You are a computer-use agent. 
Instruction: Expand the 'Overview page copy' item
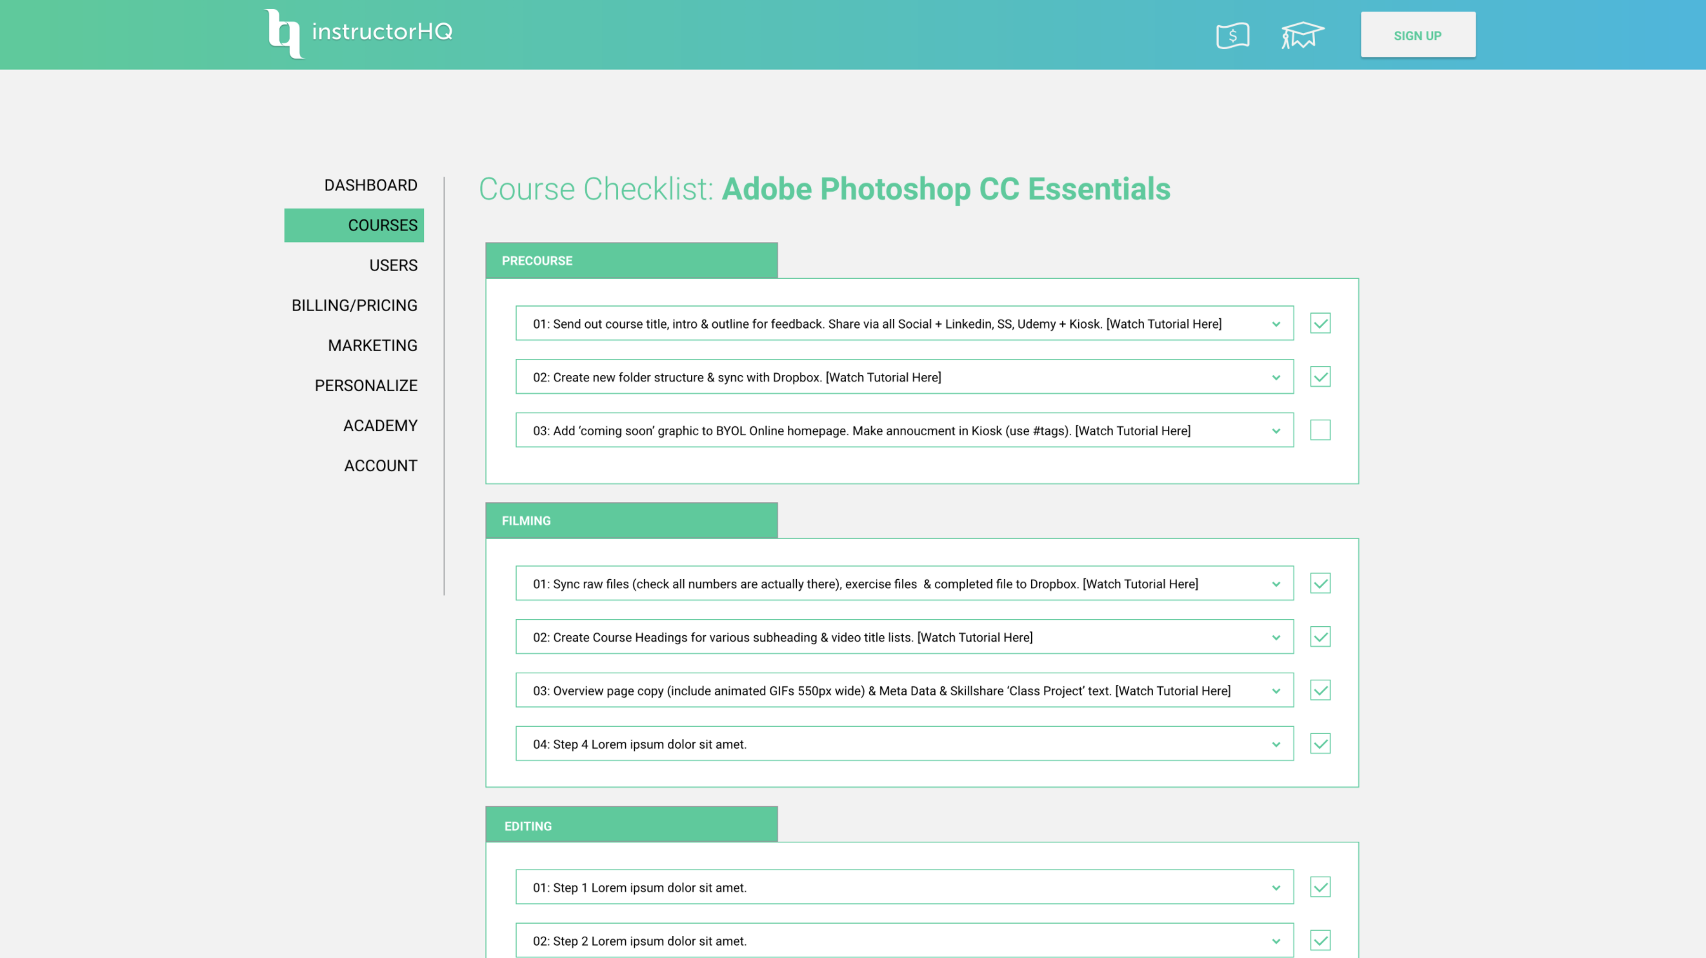coord(1278,689)
